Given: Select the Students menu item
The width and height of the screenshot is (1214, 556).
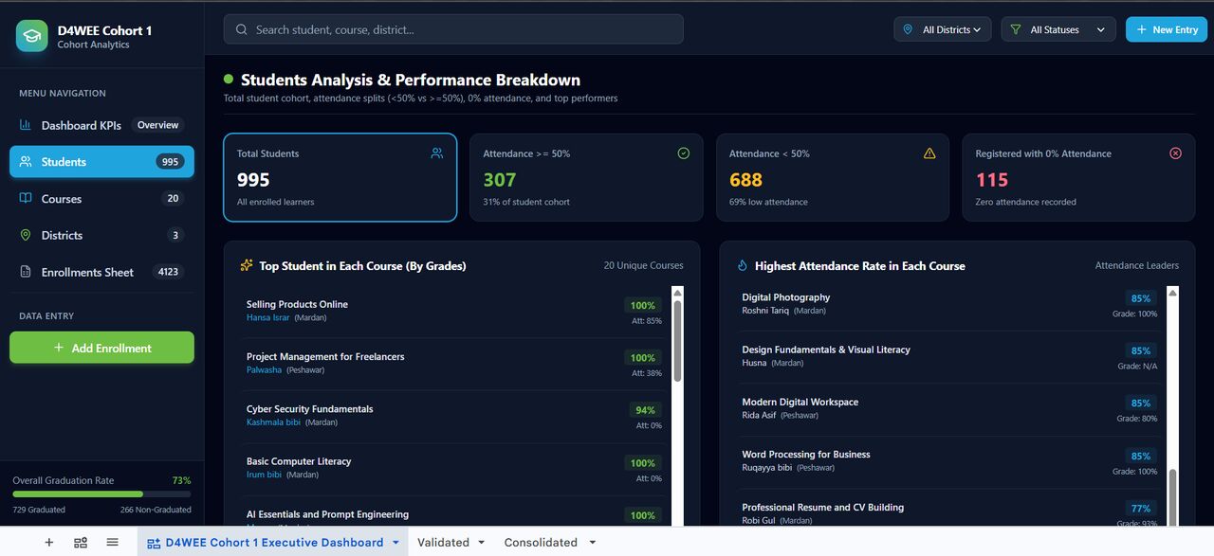Looking at the screenshot, I should tap(101, 162).
